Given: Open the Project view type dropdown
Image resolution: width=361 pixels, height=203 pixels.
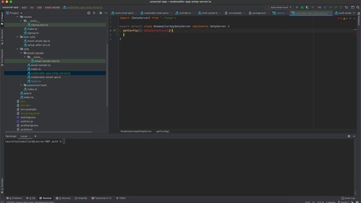Looking at the screenshot, I should click(x=14, y=13).
